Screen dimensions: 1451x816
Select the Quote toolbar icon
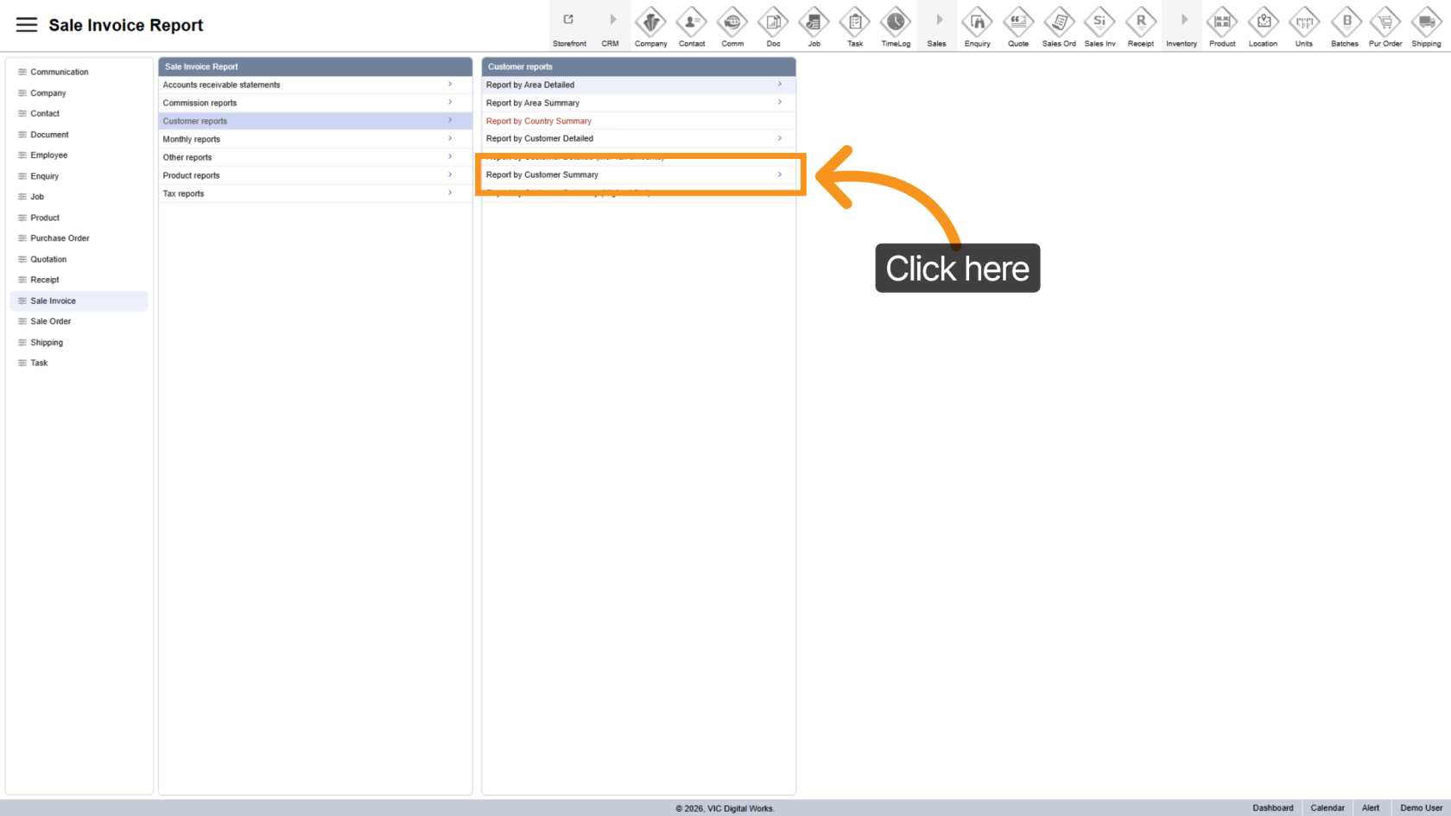1017,22
